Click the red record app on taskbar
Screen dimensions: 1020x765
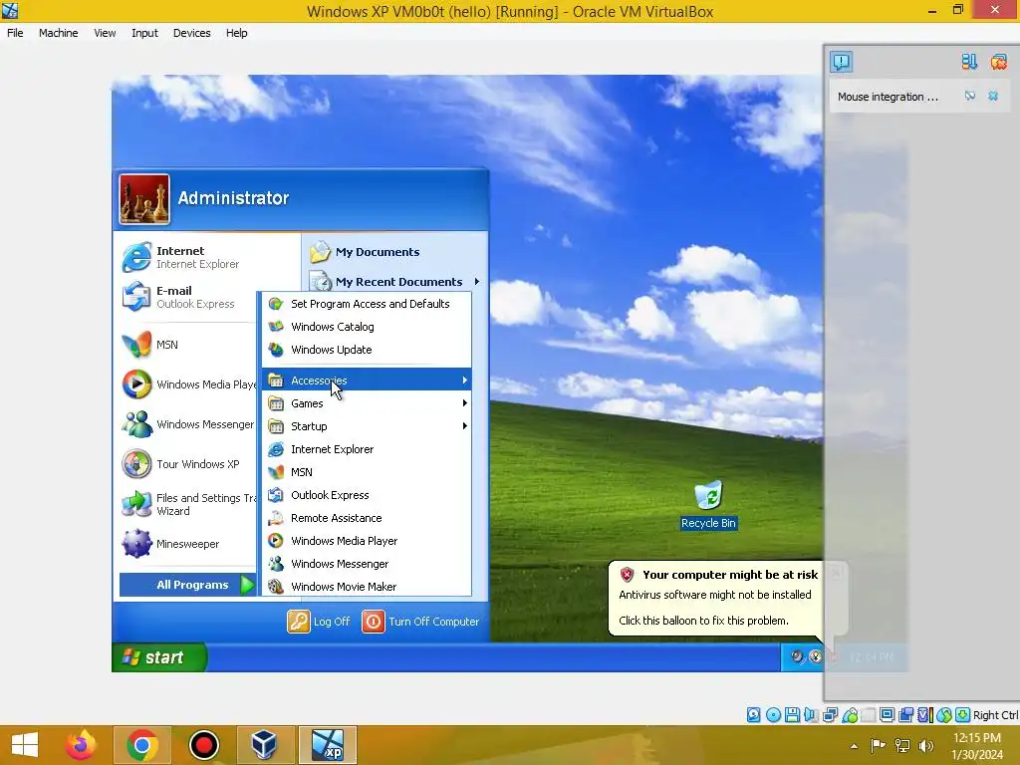[x=203, y=745]
